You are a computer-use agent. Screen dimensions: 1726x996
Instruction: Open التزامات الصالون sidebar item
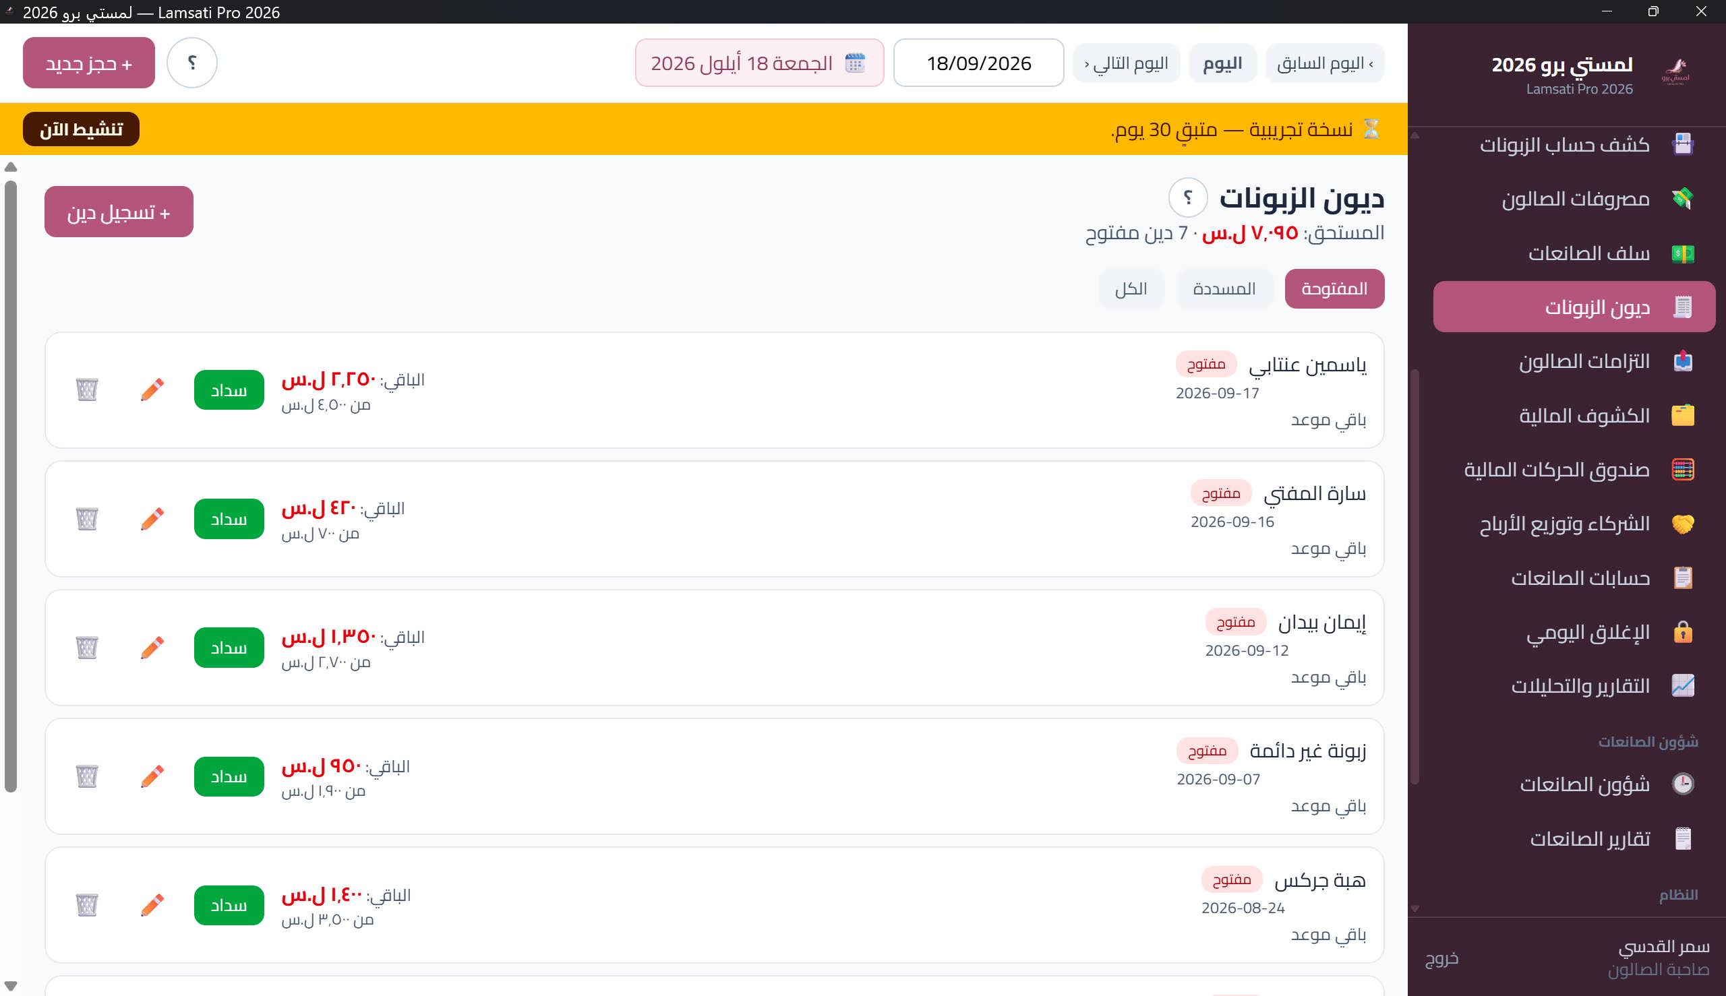click(1574, 361)
